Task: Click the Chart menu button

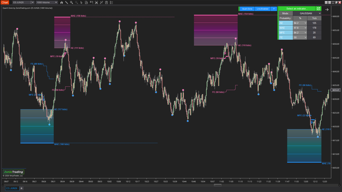Action: coord(5,2)
